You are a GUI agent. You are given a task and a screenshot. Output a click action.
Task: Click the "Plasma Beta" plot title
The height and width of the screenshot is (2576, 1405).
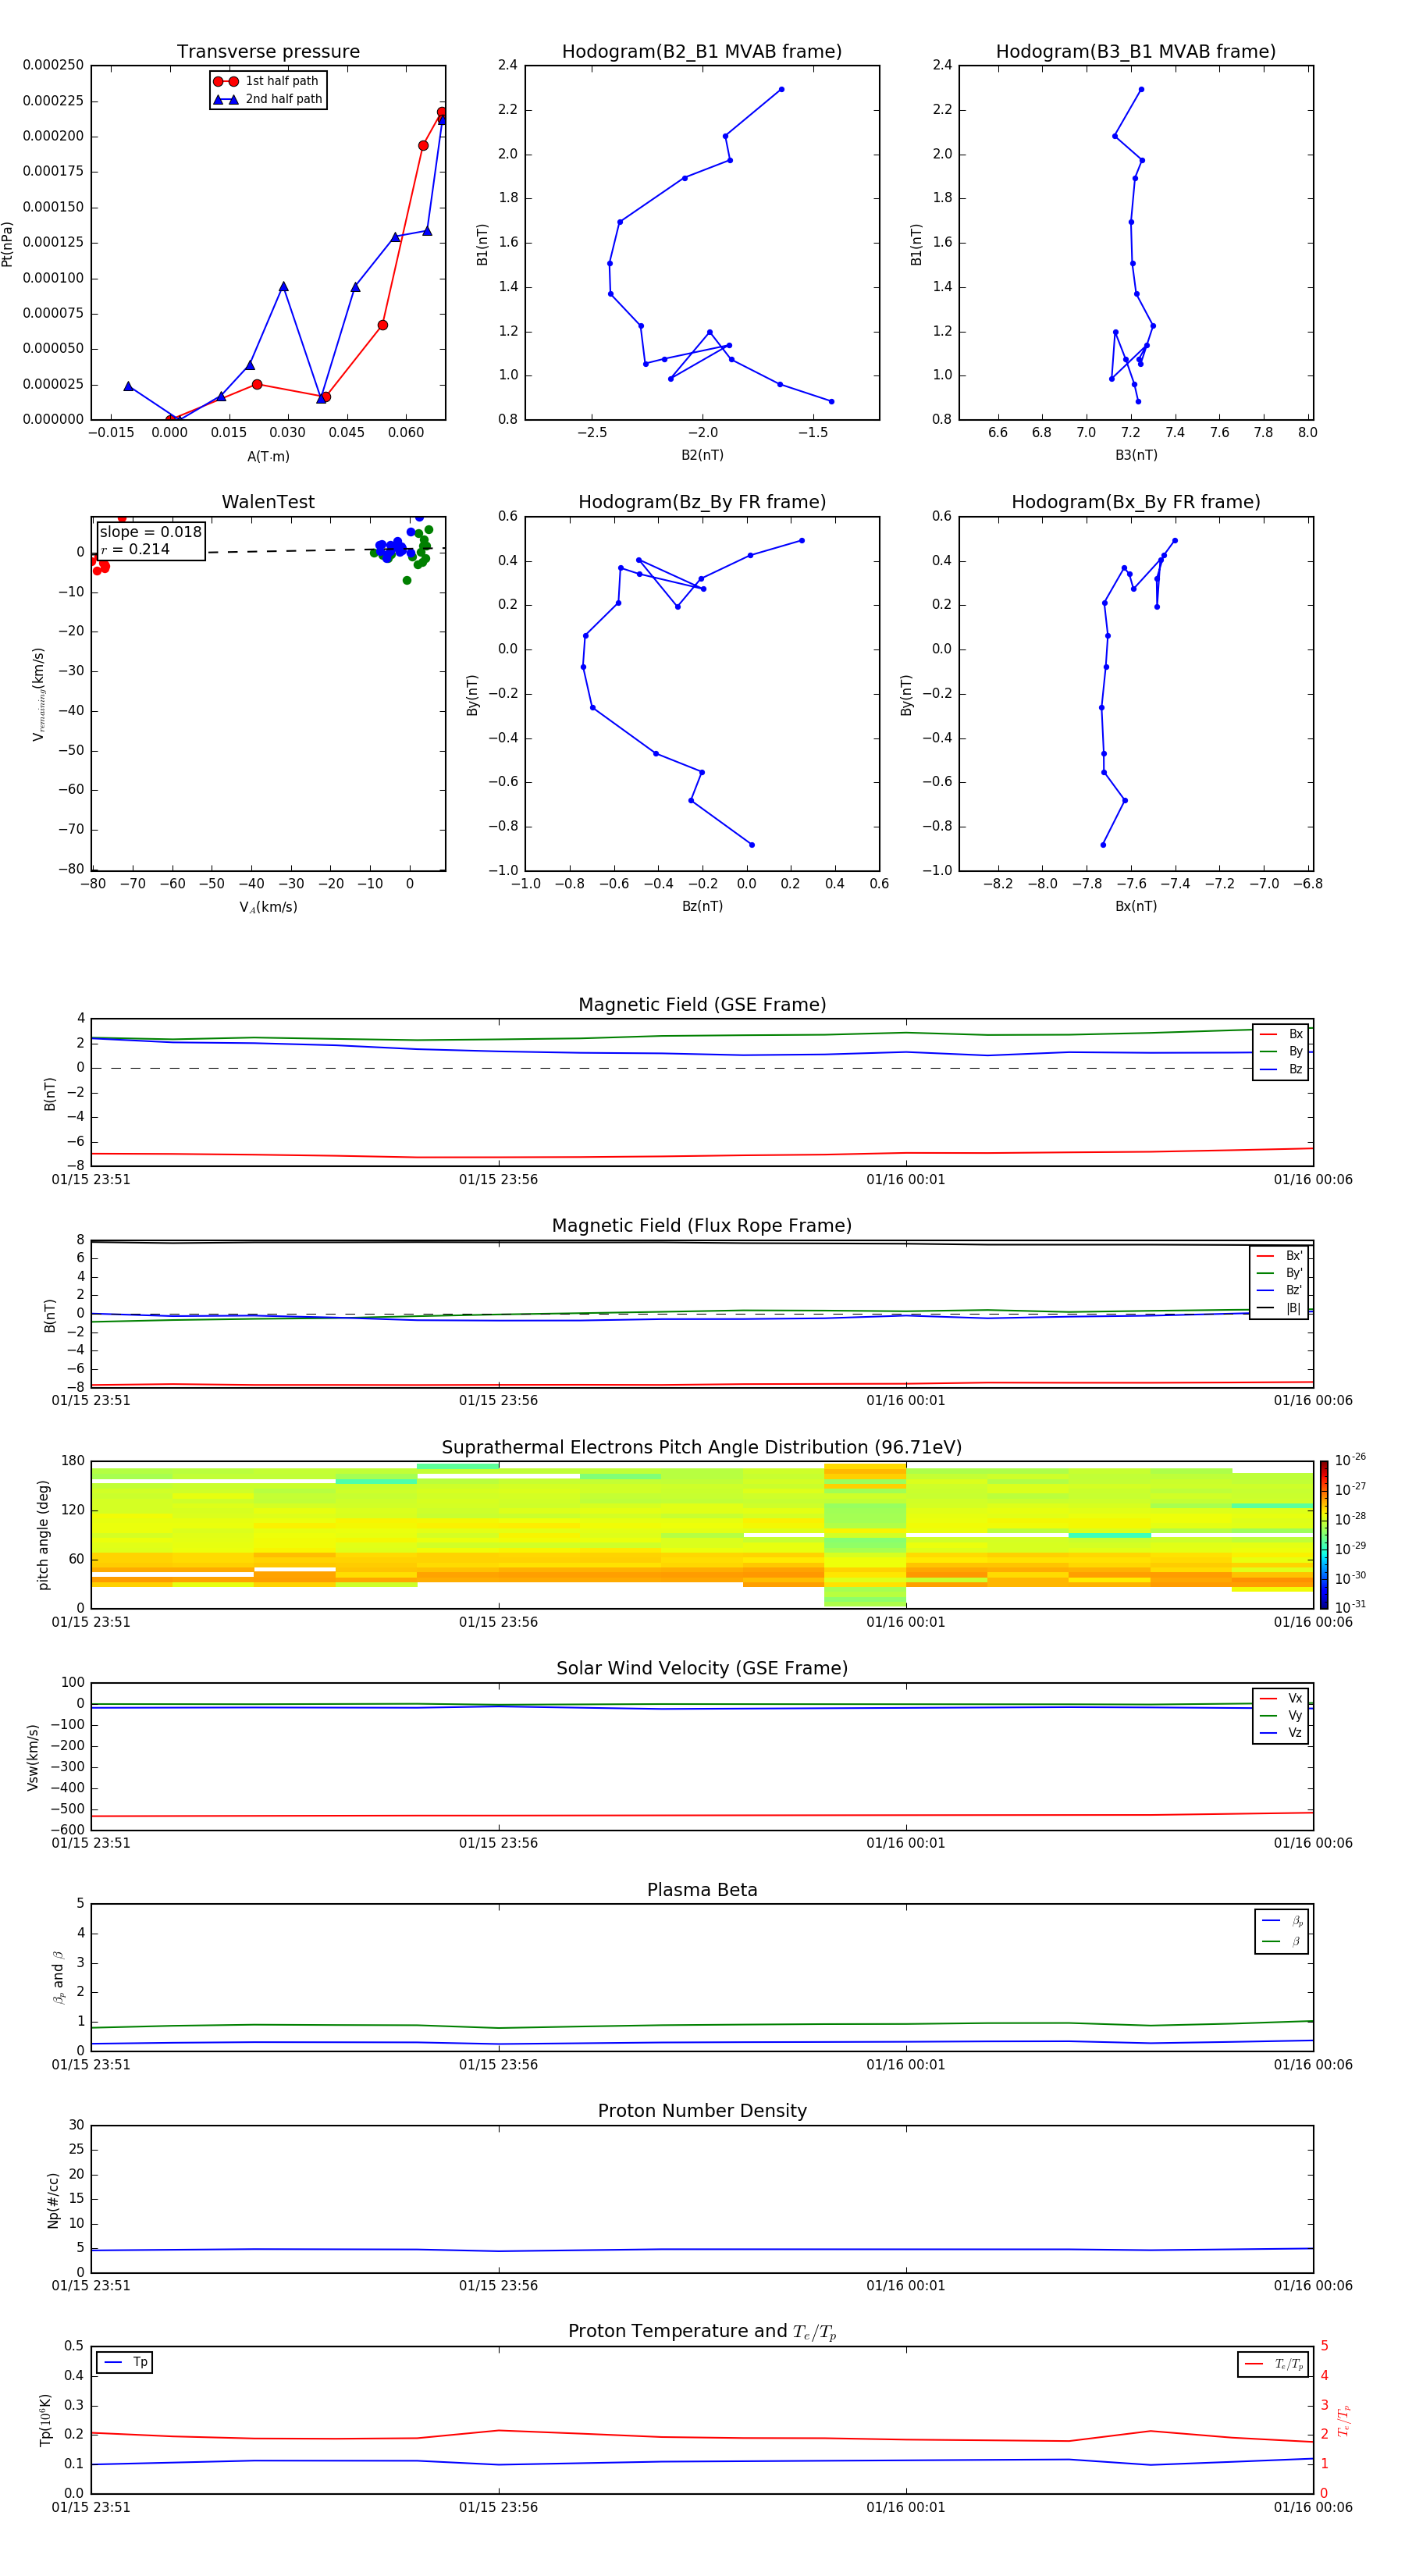coord(702,1890)
